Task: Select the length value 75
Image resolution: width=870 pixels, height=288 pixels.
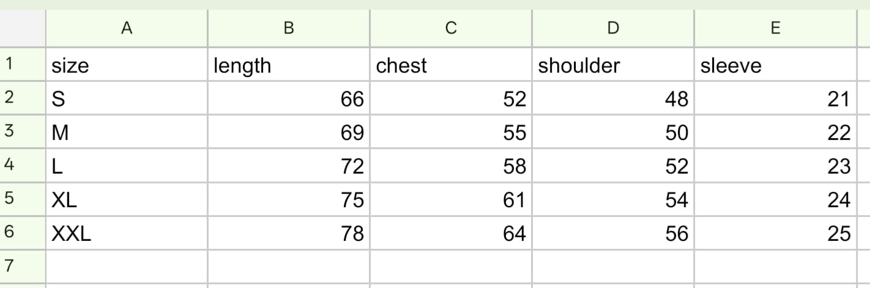Action: pos(289,199)
